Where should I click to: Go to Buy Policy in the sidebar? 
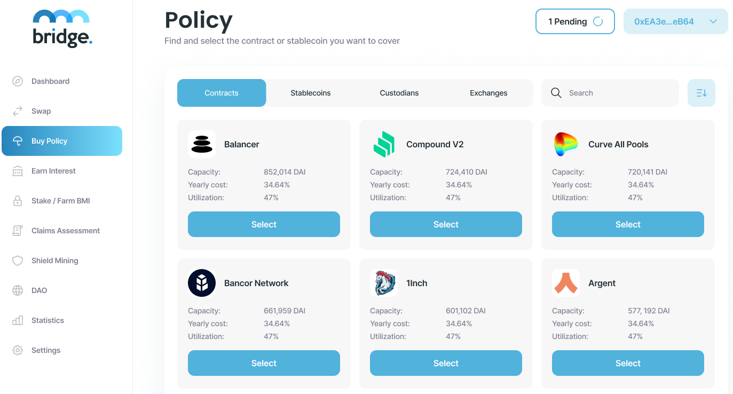(x=62, y=141)
